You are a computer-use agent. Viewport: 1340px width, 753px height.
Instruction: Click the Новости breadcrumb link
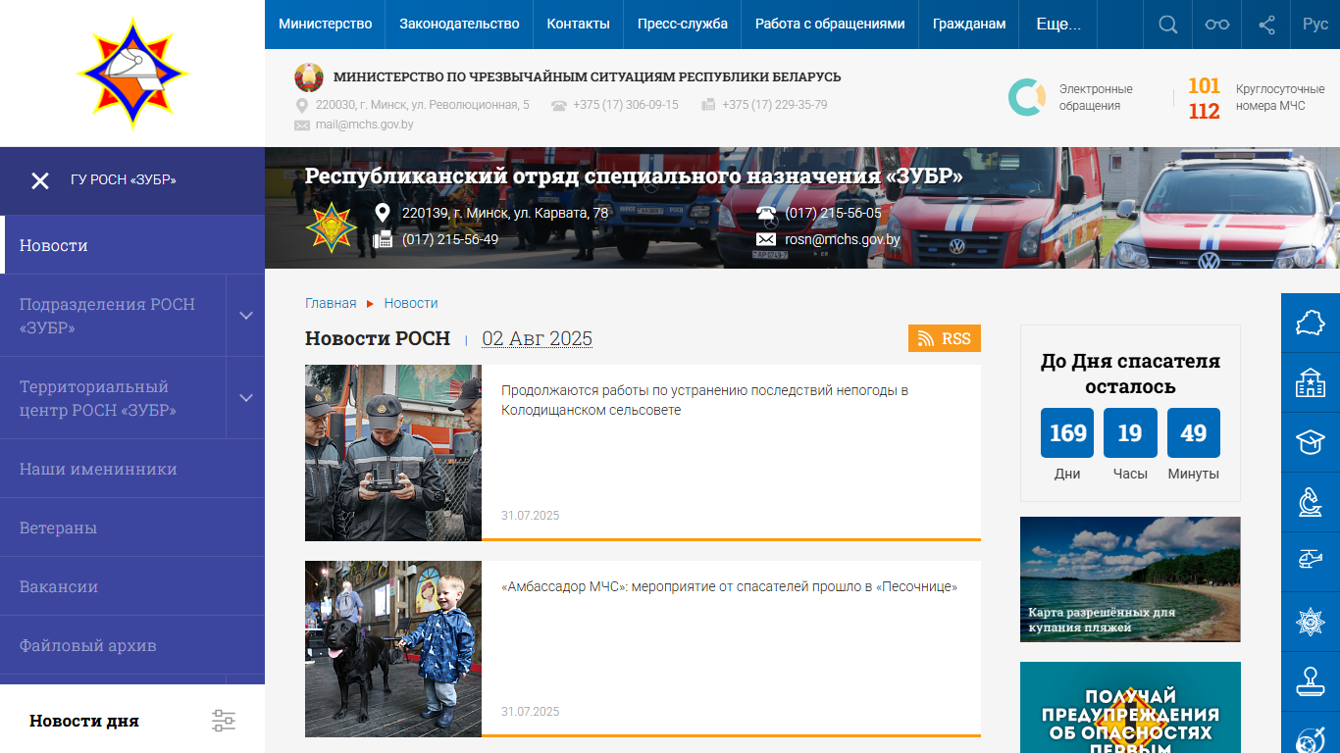tap(411, 303)
